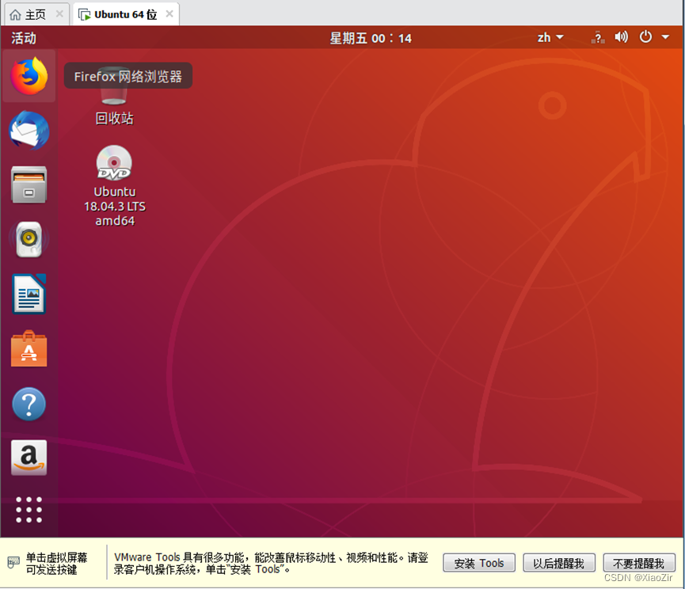Expand system menu arrow beside power icon
The height and width of the screenshot is (589, 685).
[x=665, y=37]
